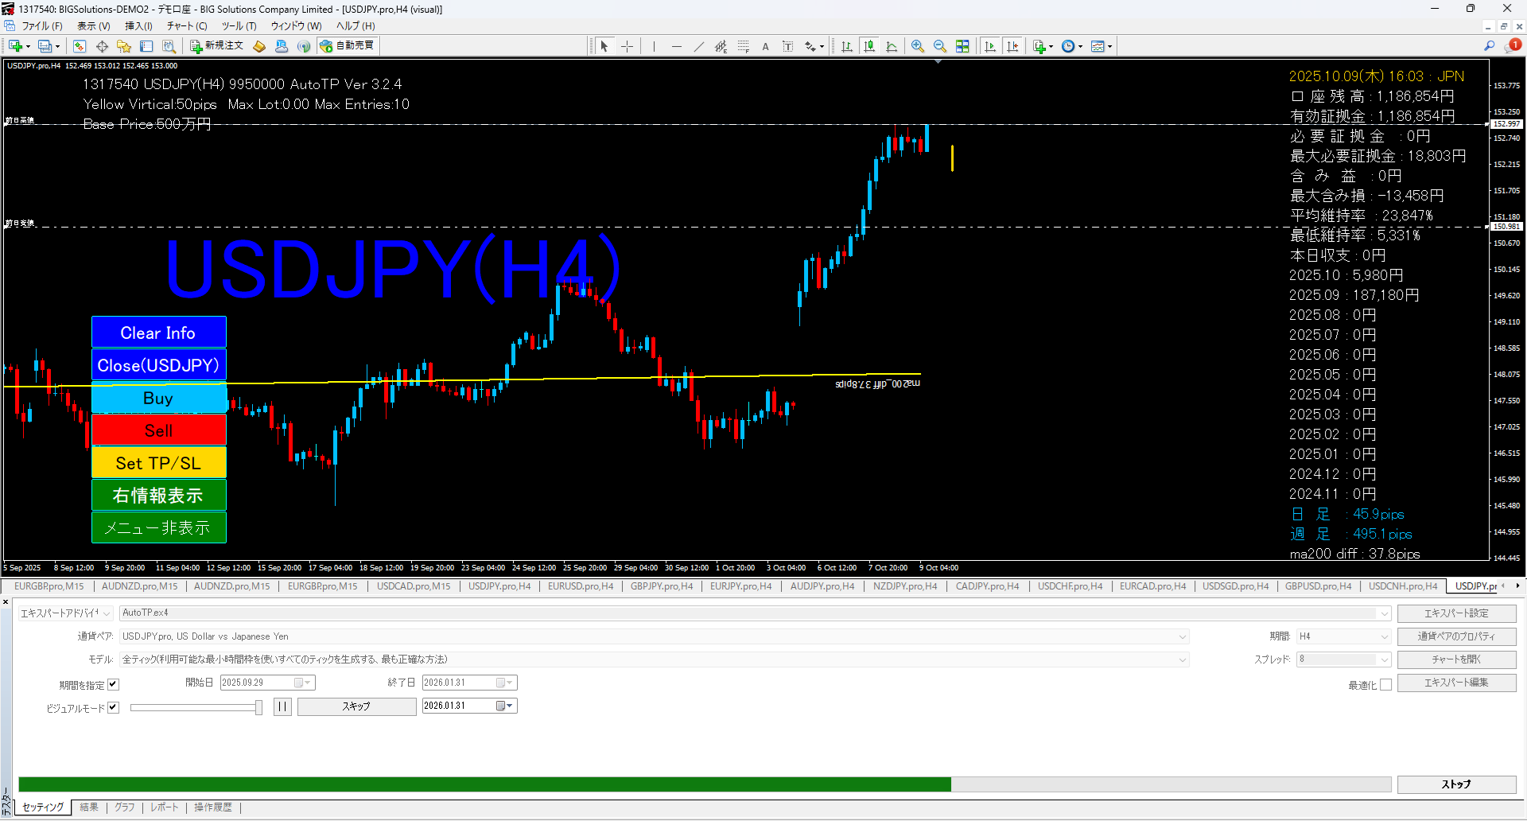Image resolution: width=1527 pixels, height=821 pixels.
Task: Open the 表示 (V) menu
Action: pos(94,26)
